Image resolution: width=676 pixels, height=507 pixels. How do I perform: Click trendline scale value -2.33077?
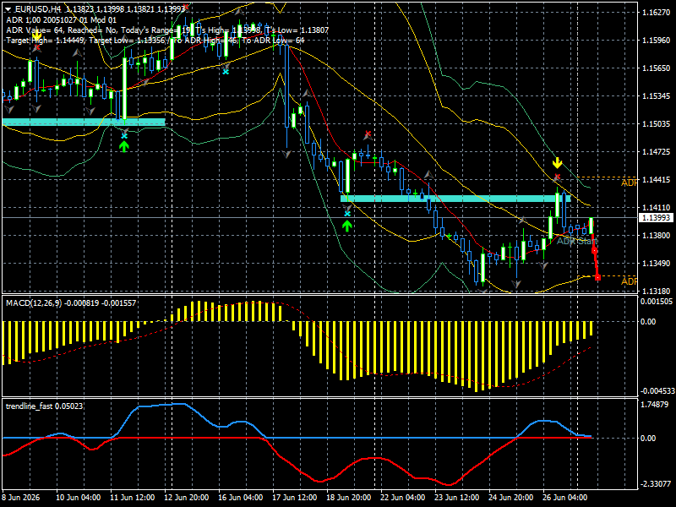[x=656, y=484]
